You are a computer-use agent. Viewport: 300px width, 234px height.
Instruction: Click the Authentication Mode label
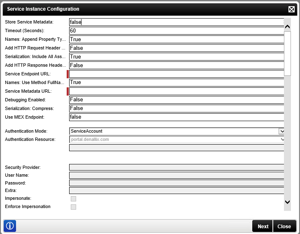[26, 131]
